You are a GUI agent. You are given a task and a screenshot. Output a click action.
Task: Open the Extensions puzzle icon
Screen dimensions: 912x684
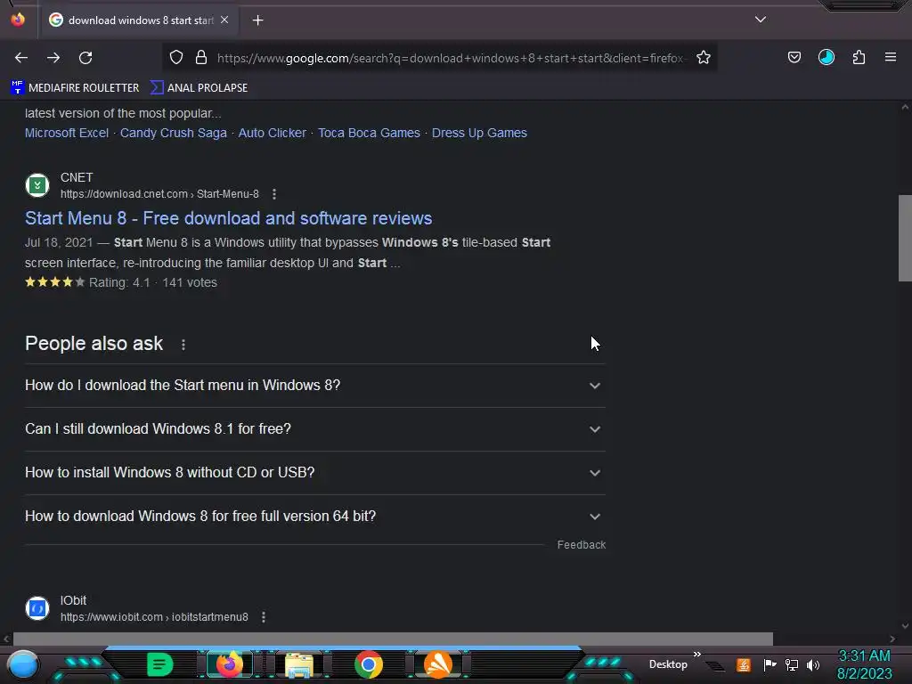pyautogui.click(x=859, y=57)
